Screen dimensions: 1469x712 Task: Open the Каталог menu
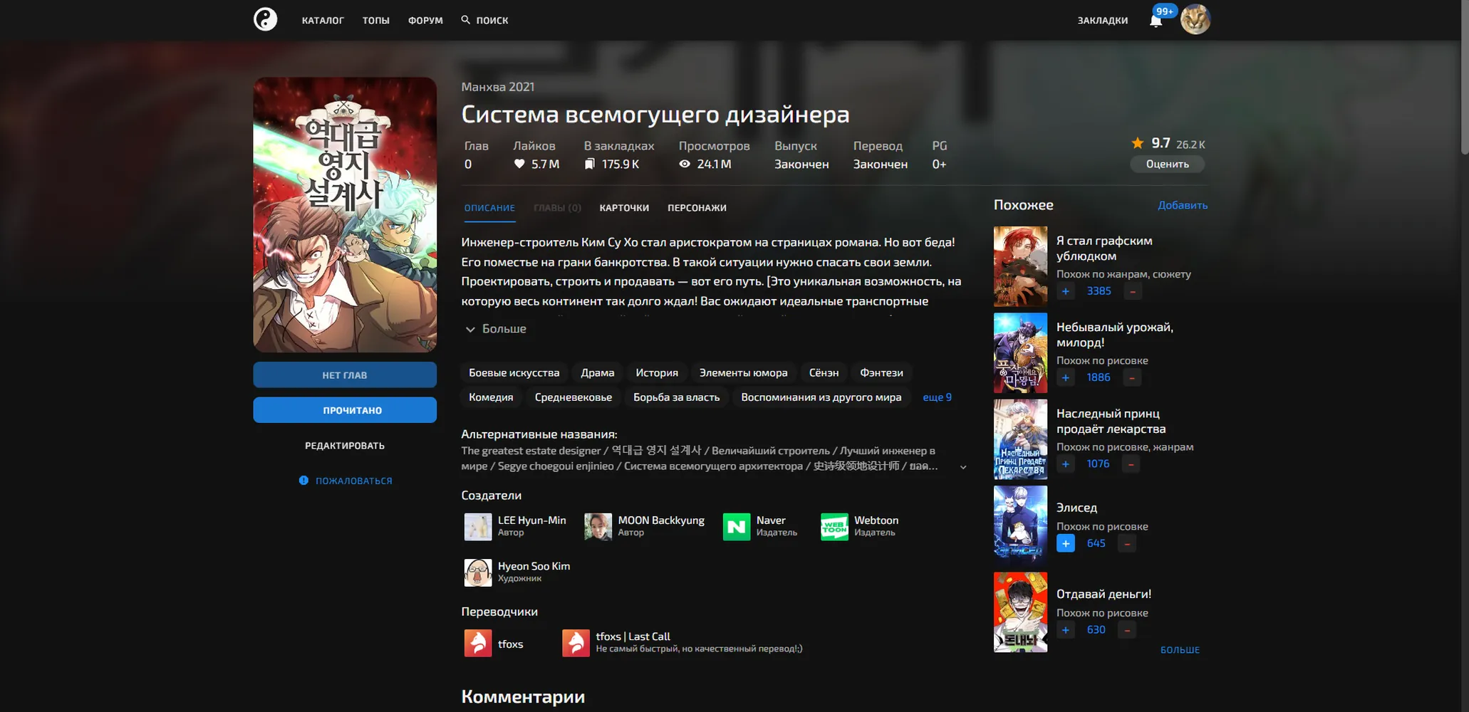323,21
